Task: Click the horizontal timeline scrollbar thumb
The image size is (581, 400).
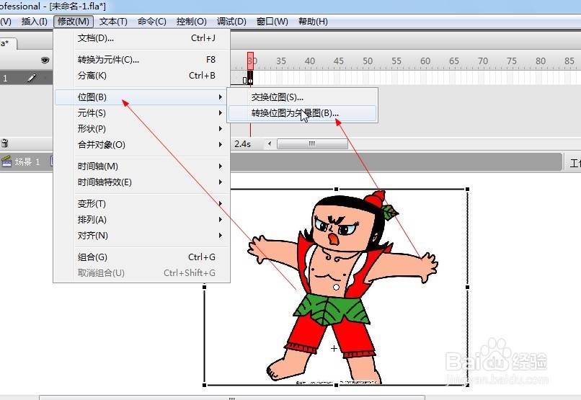Action: click(x=312, y=143)
